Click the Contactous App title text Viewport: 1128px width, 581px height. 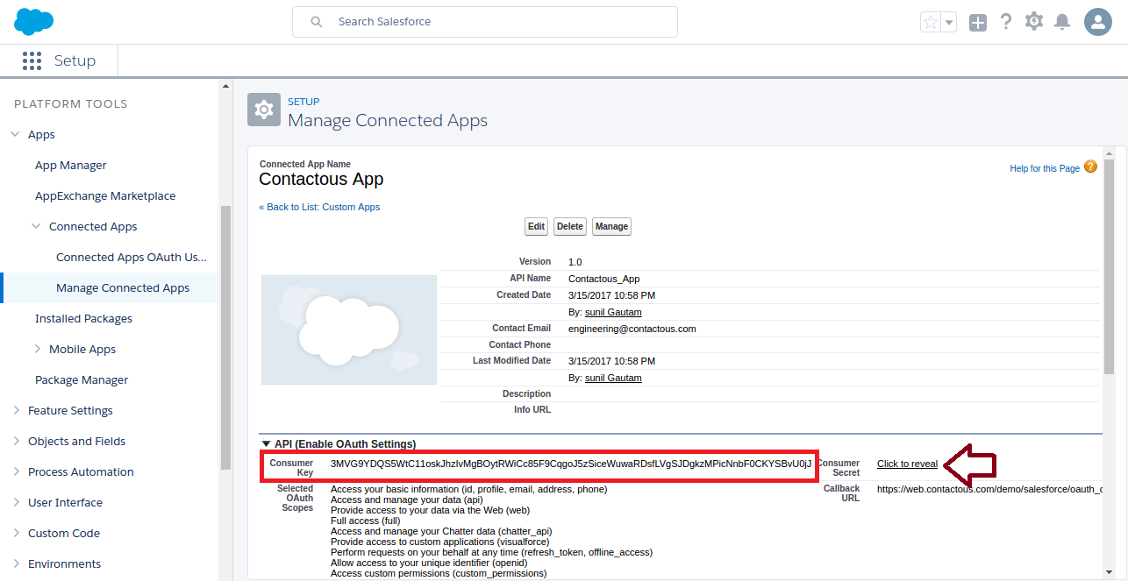[x=321, y=179]
